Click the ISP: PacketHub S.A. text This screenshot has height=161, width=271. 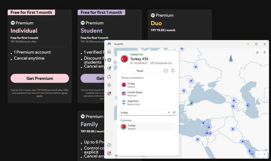[161, 63]
